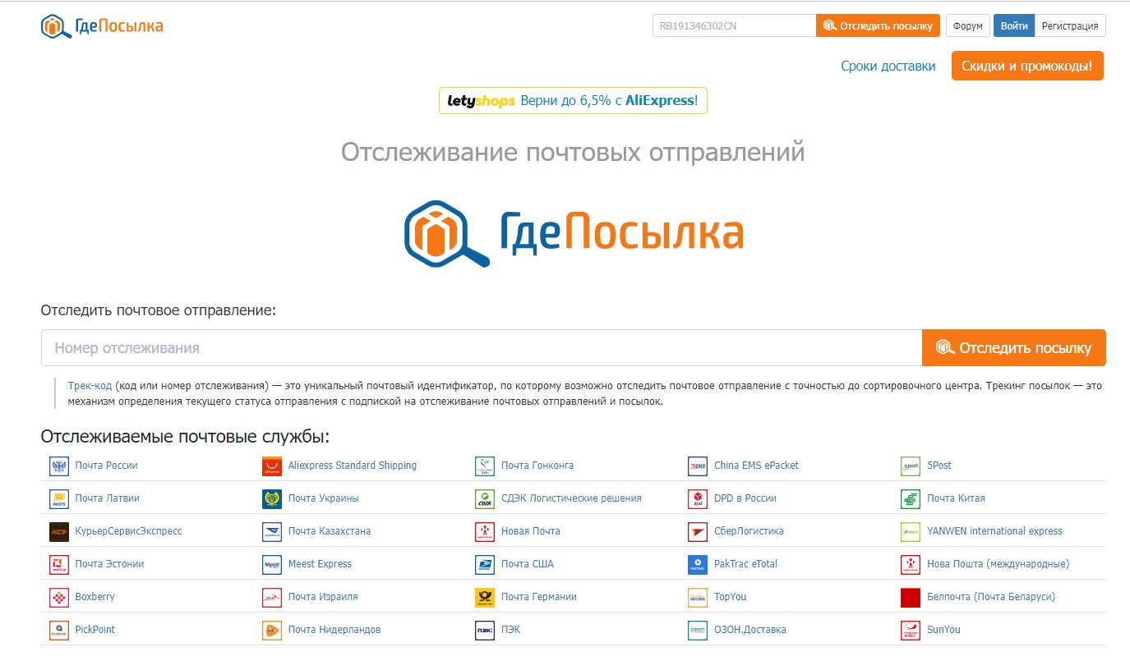Click the ПЭК logo icon
The width and height of the screenshot is (1130, 670).
point(485,631)
